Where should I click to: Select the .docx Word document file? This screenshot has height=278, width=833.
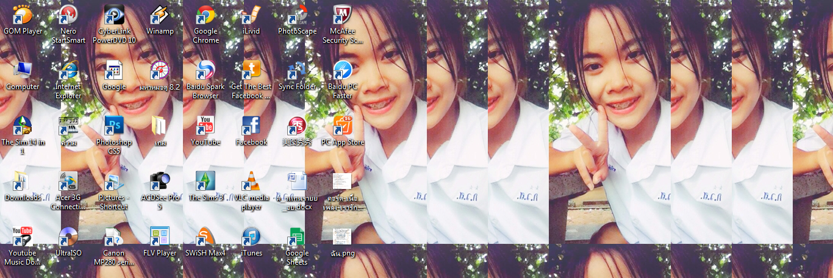coord(297,181)
